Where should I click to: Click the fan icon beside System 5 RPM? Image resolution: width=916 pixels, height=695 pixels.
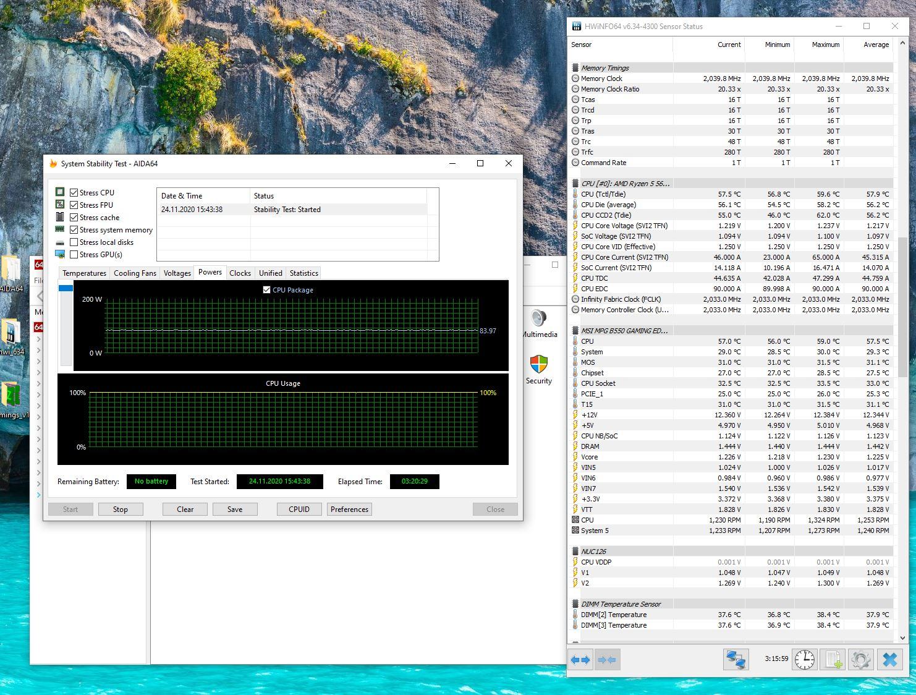click(575, 531)
